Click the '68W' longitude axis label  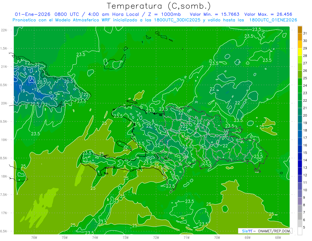point(278,237)
